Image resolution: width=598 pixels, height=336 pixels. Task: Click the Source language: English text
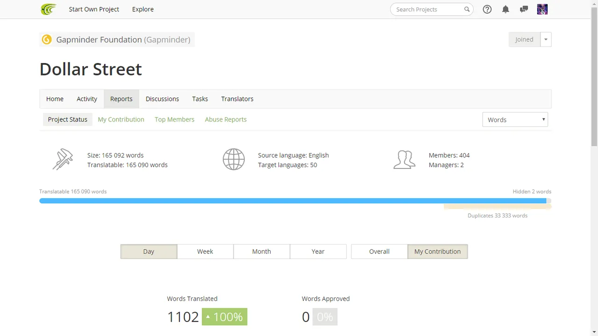pos(293,155)
